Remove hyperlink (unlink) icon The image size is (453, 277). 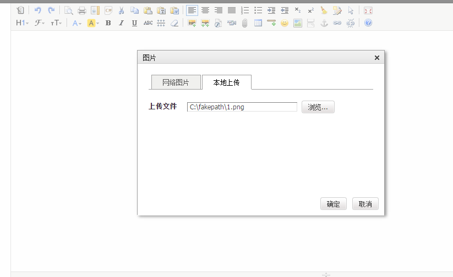point(351,23)
